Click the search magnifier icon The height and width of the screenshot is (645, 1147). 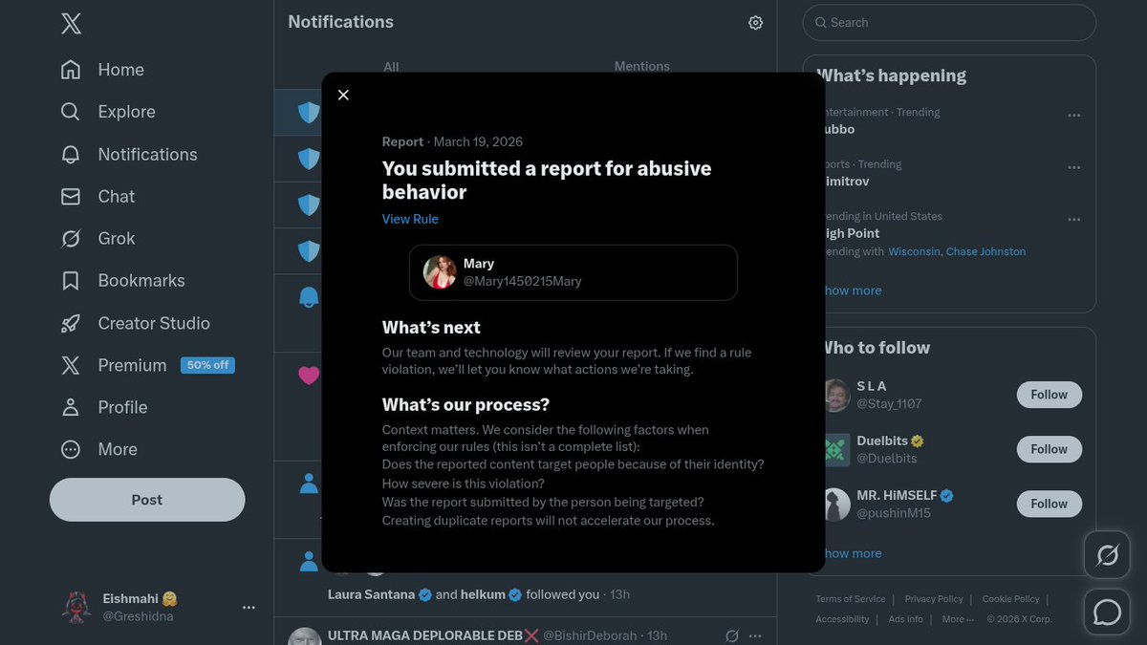pyautogui.click(x=820, y=23)
